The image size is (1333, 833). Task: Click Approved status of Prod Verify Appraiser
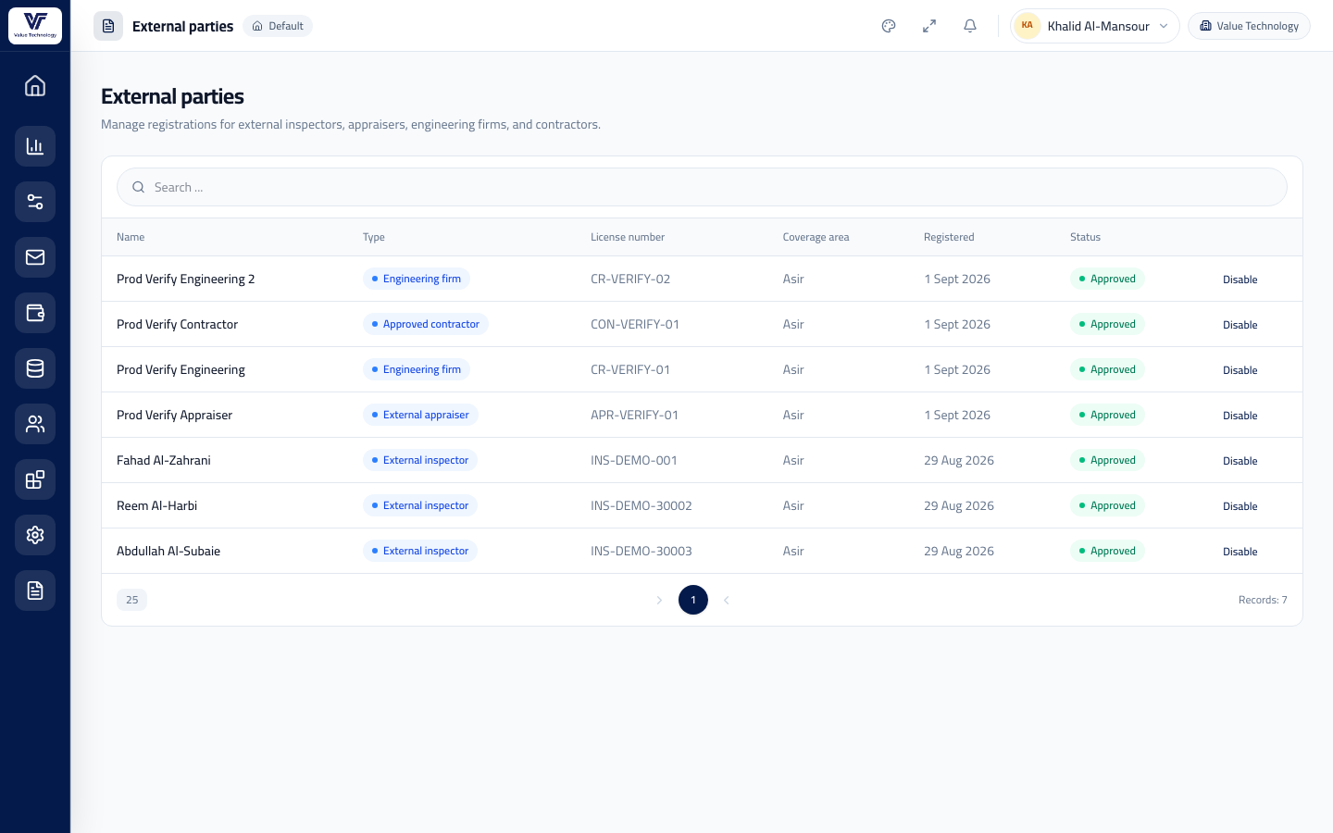tap(1107, 415)
